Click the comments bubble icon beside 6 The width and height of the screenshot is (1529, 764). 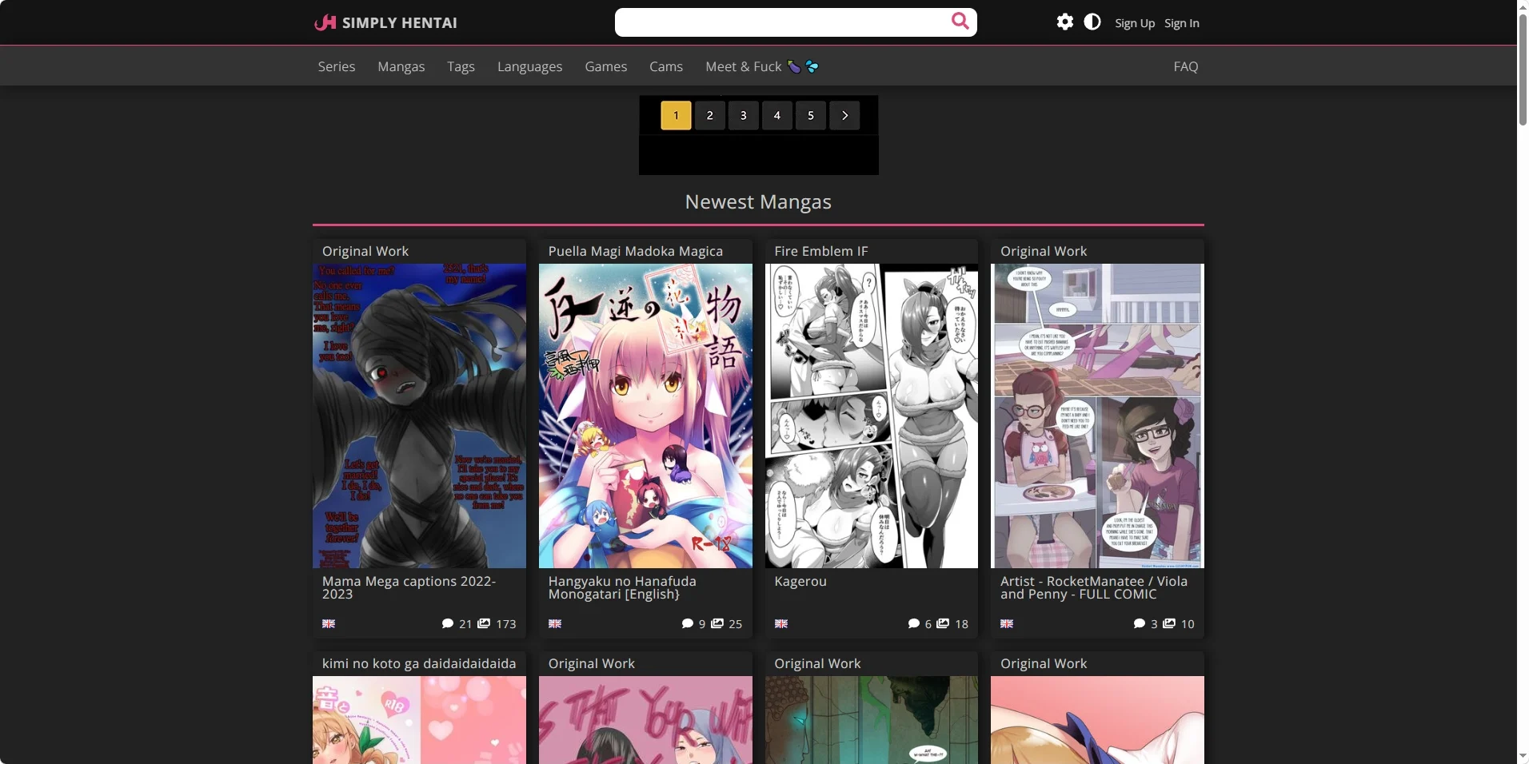(x=913, y=623)
